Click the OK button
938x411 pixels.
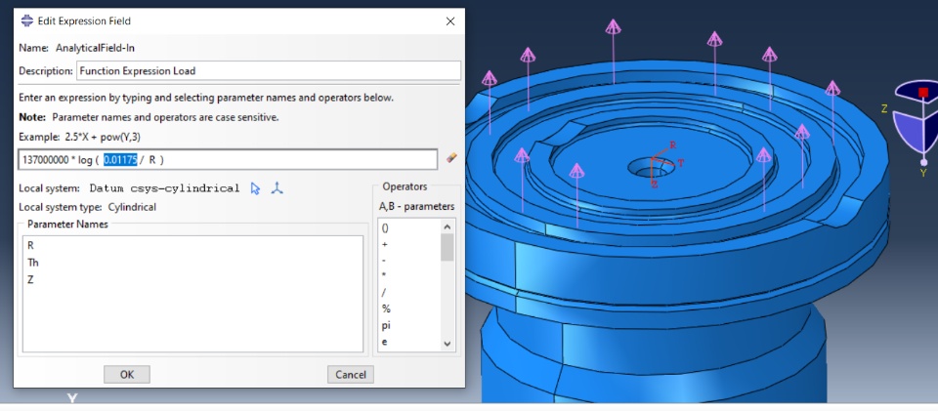click(127, 375)
